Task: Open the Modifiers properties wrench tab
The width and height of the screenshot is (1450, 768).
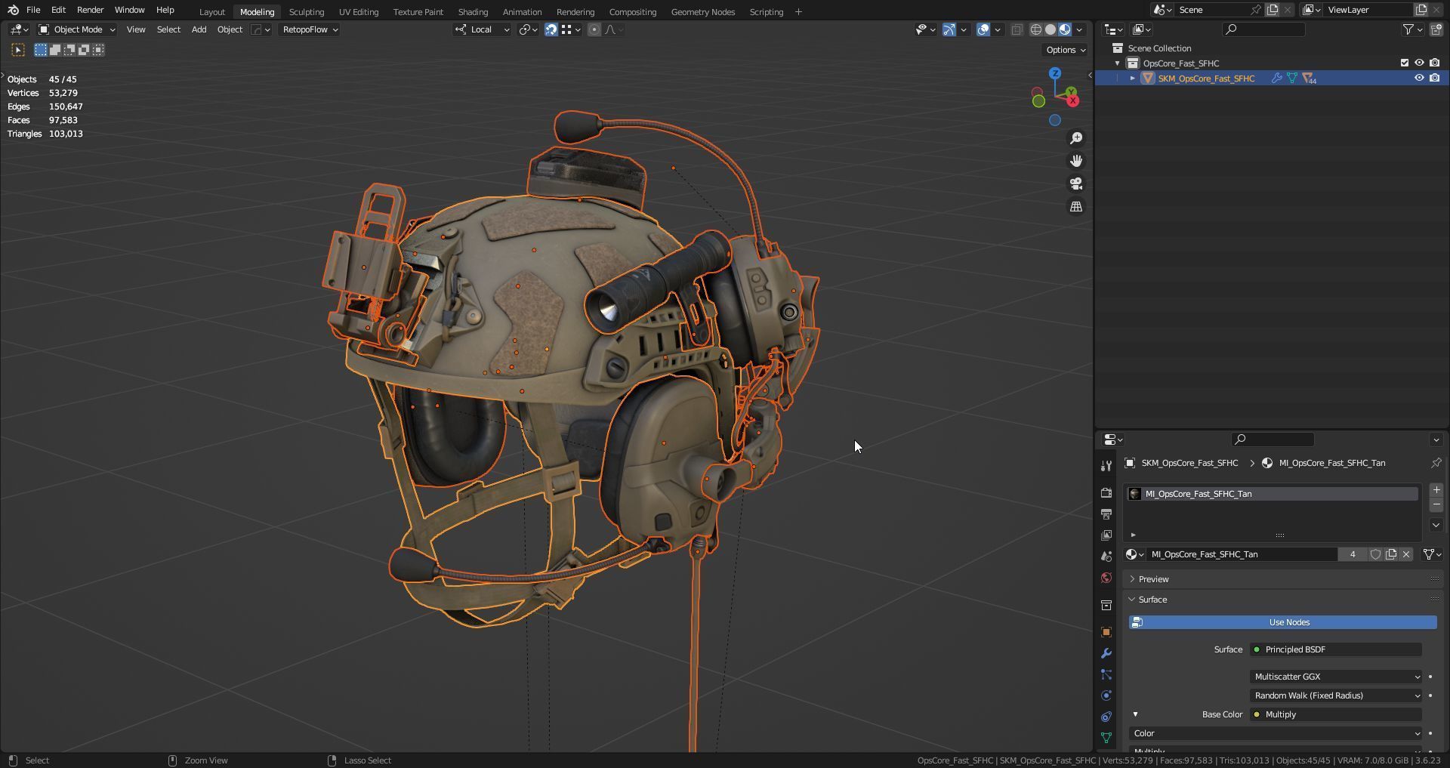Action: point(1106,653)
